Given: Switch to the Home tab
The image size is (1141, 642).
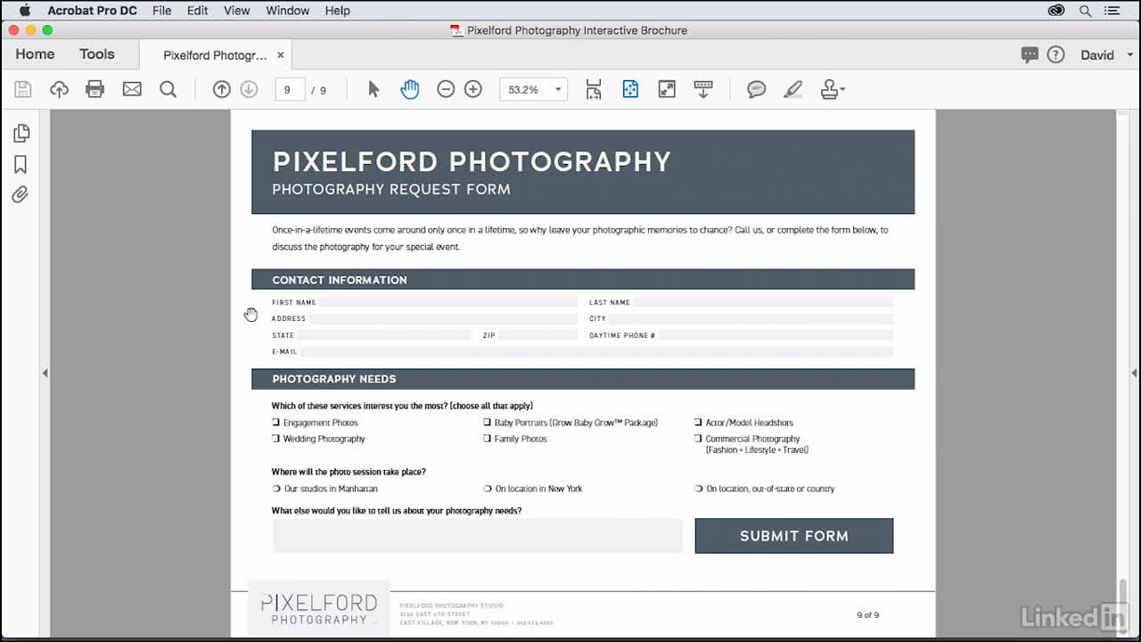Looking at the screenshot, I should [x=35, y=54].
